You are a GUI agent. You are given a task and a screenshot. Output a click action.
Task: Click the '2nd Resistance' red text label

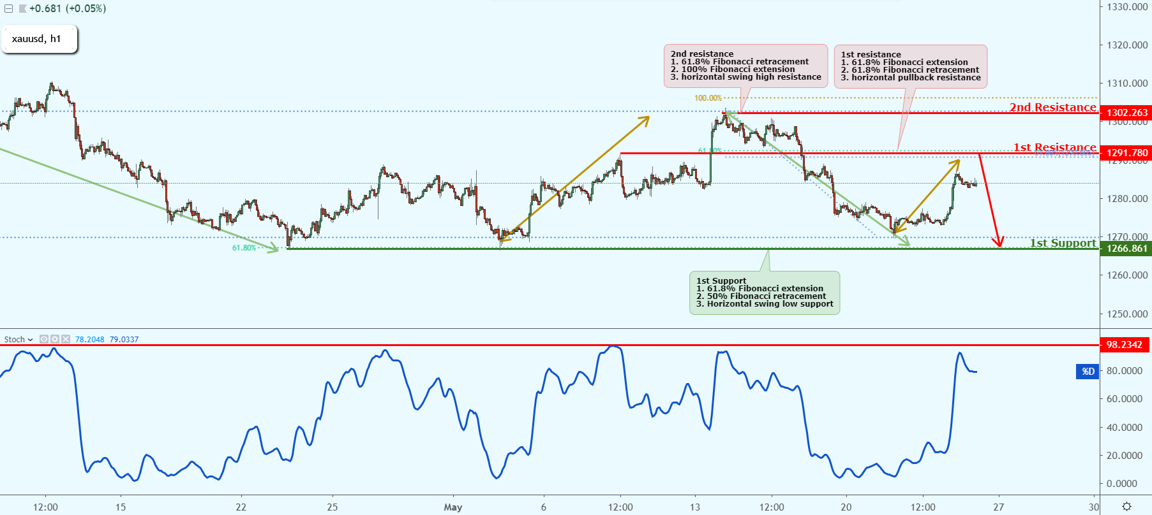(1052, 107)
